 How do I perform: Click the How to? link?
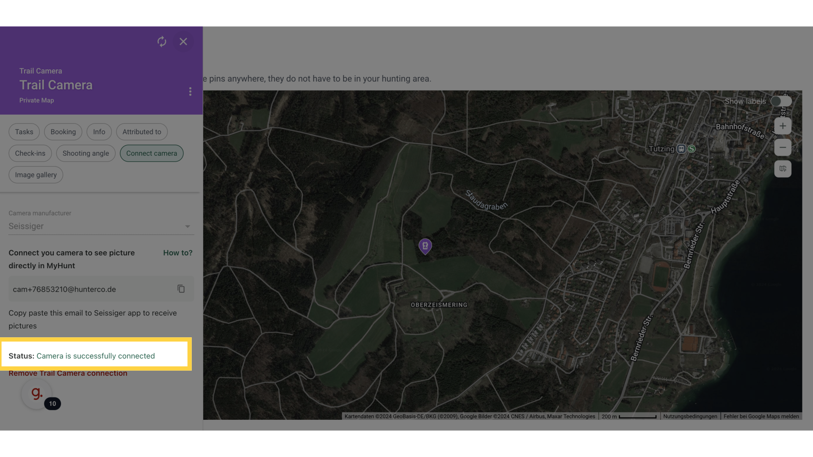(178, 253)
